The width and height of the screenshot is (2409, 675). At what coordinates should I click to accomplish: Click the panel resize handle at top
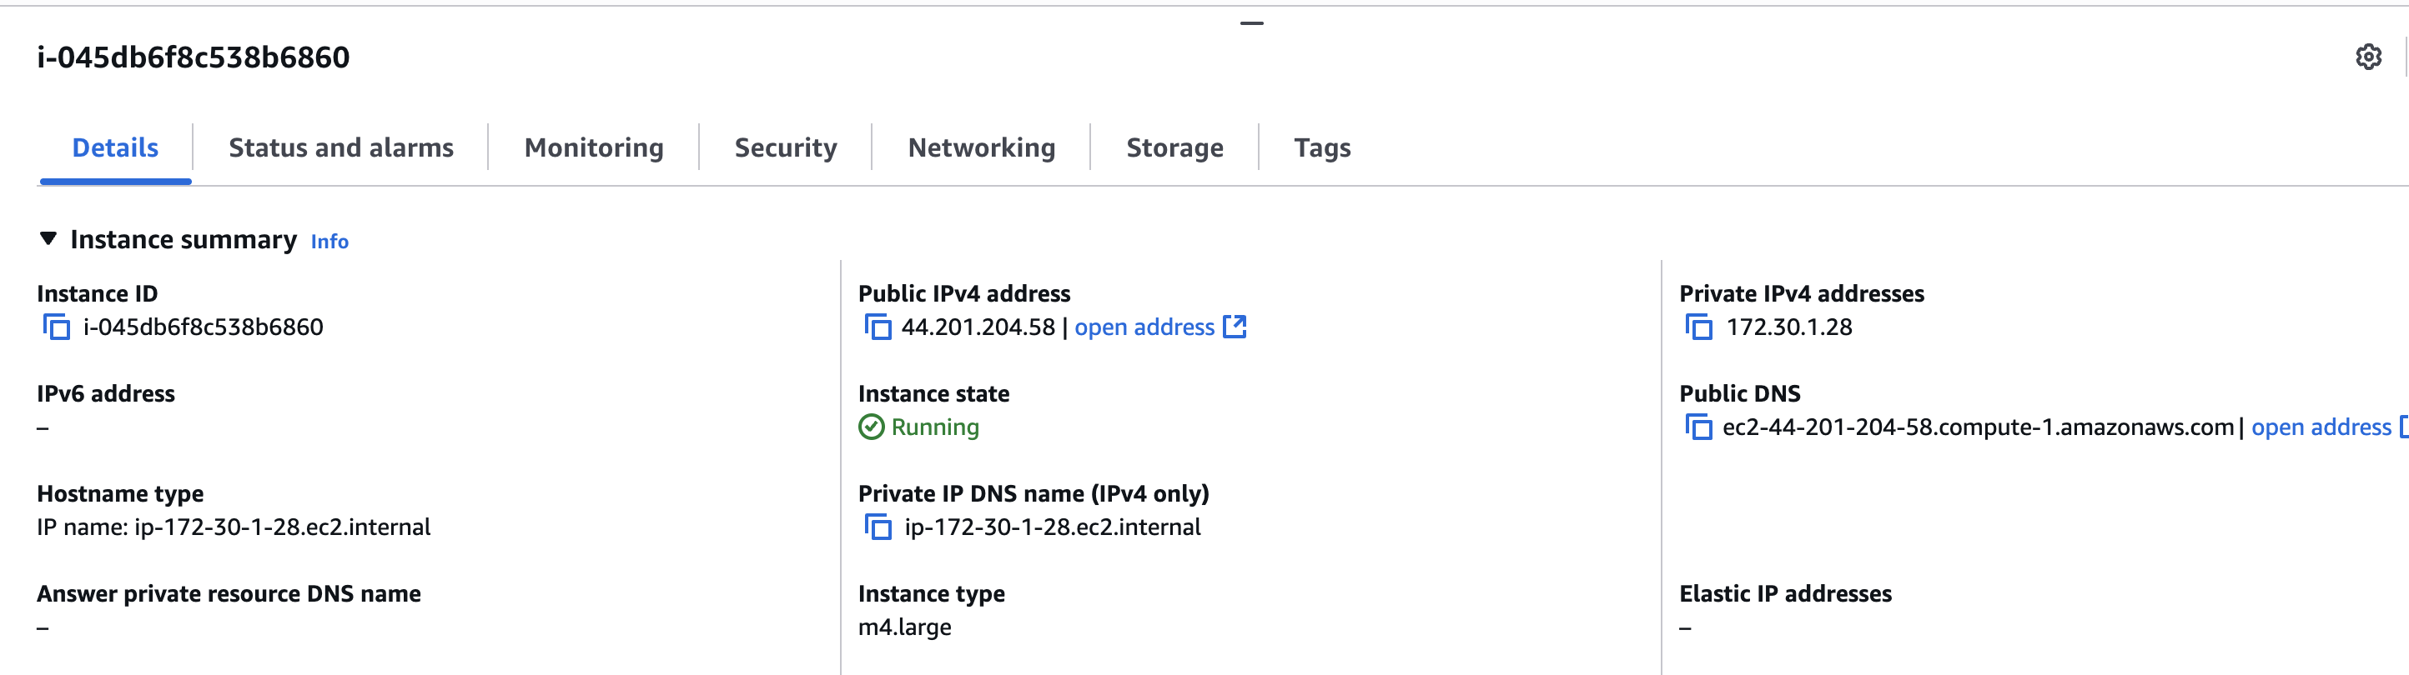tap(1251, 23)
